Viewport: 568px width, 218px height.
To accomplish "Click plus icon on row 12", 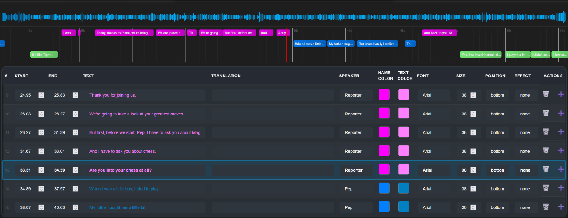I will point(561,150).
